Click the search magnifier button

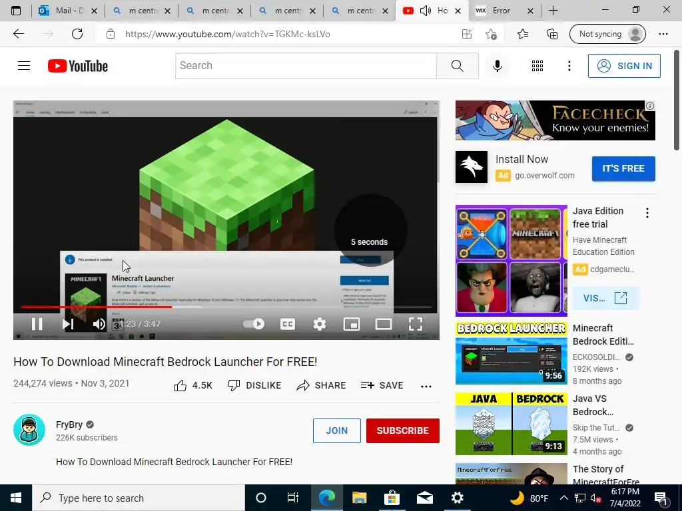tap(458, 66)
